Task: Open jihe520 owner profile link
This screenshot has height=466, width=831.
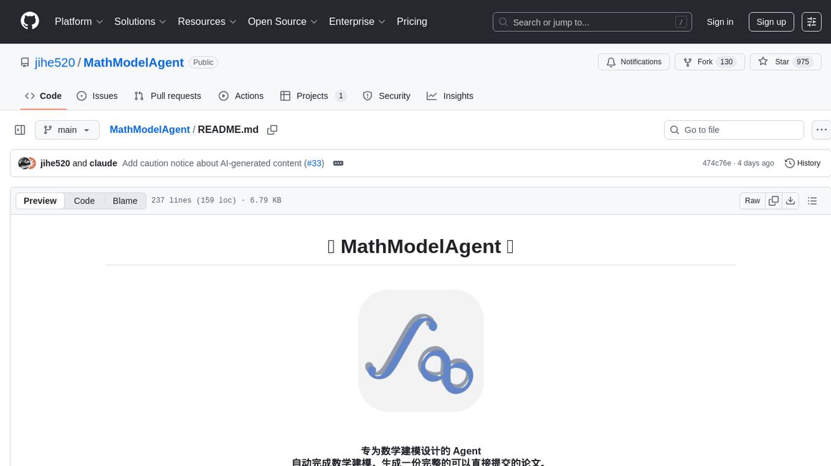Action: pyautogui.click(x=55, y=62)
